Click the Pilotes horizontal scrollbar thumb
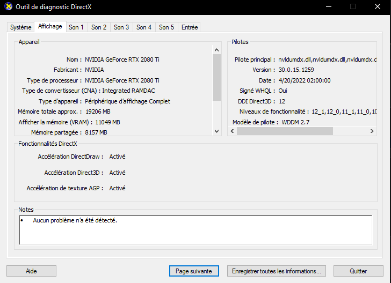The image size is (391, 283). [x=285, y=131]
